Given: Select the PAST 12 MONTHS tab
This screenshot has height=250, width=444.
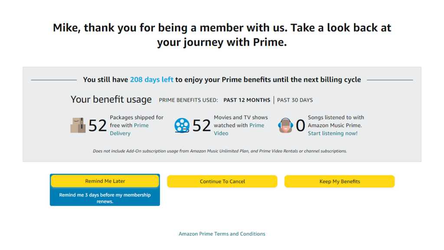Looking at the screenshot, I should click(x=246, y=100).
